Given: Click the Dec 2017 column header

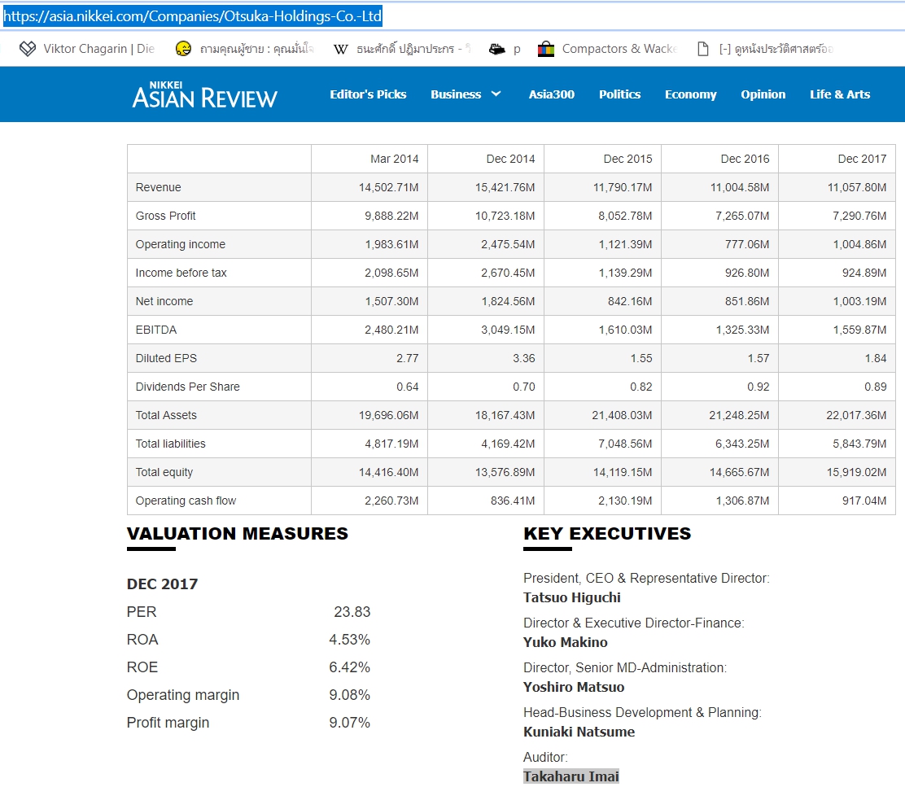Looking at the screenshot, I should pos(861,159).
